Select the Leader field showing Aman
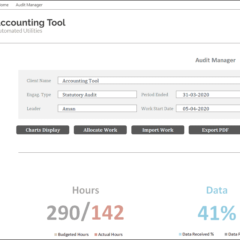 tap(97, 108)
